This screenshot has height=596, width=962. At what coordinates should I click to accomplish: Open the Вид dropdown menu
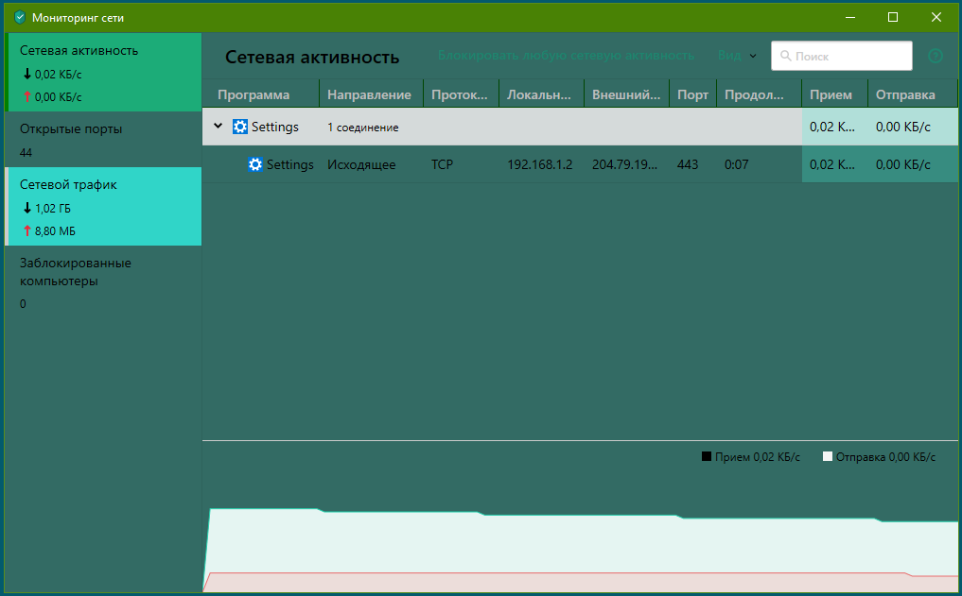[737, 56]
